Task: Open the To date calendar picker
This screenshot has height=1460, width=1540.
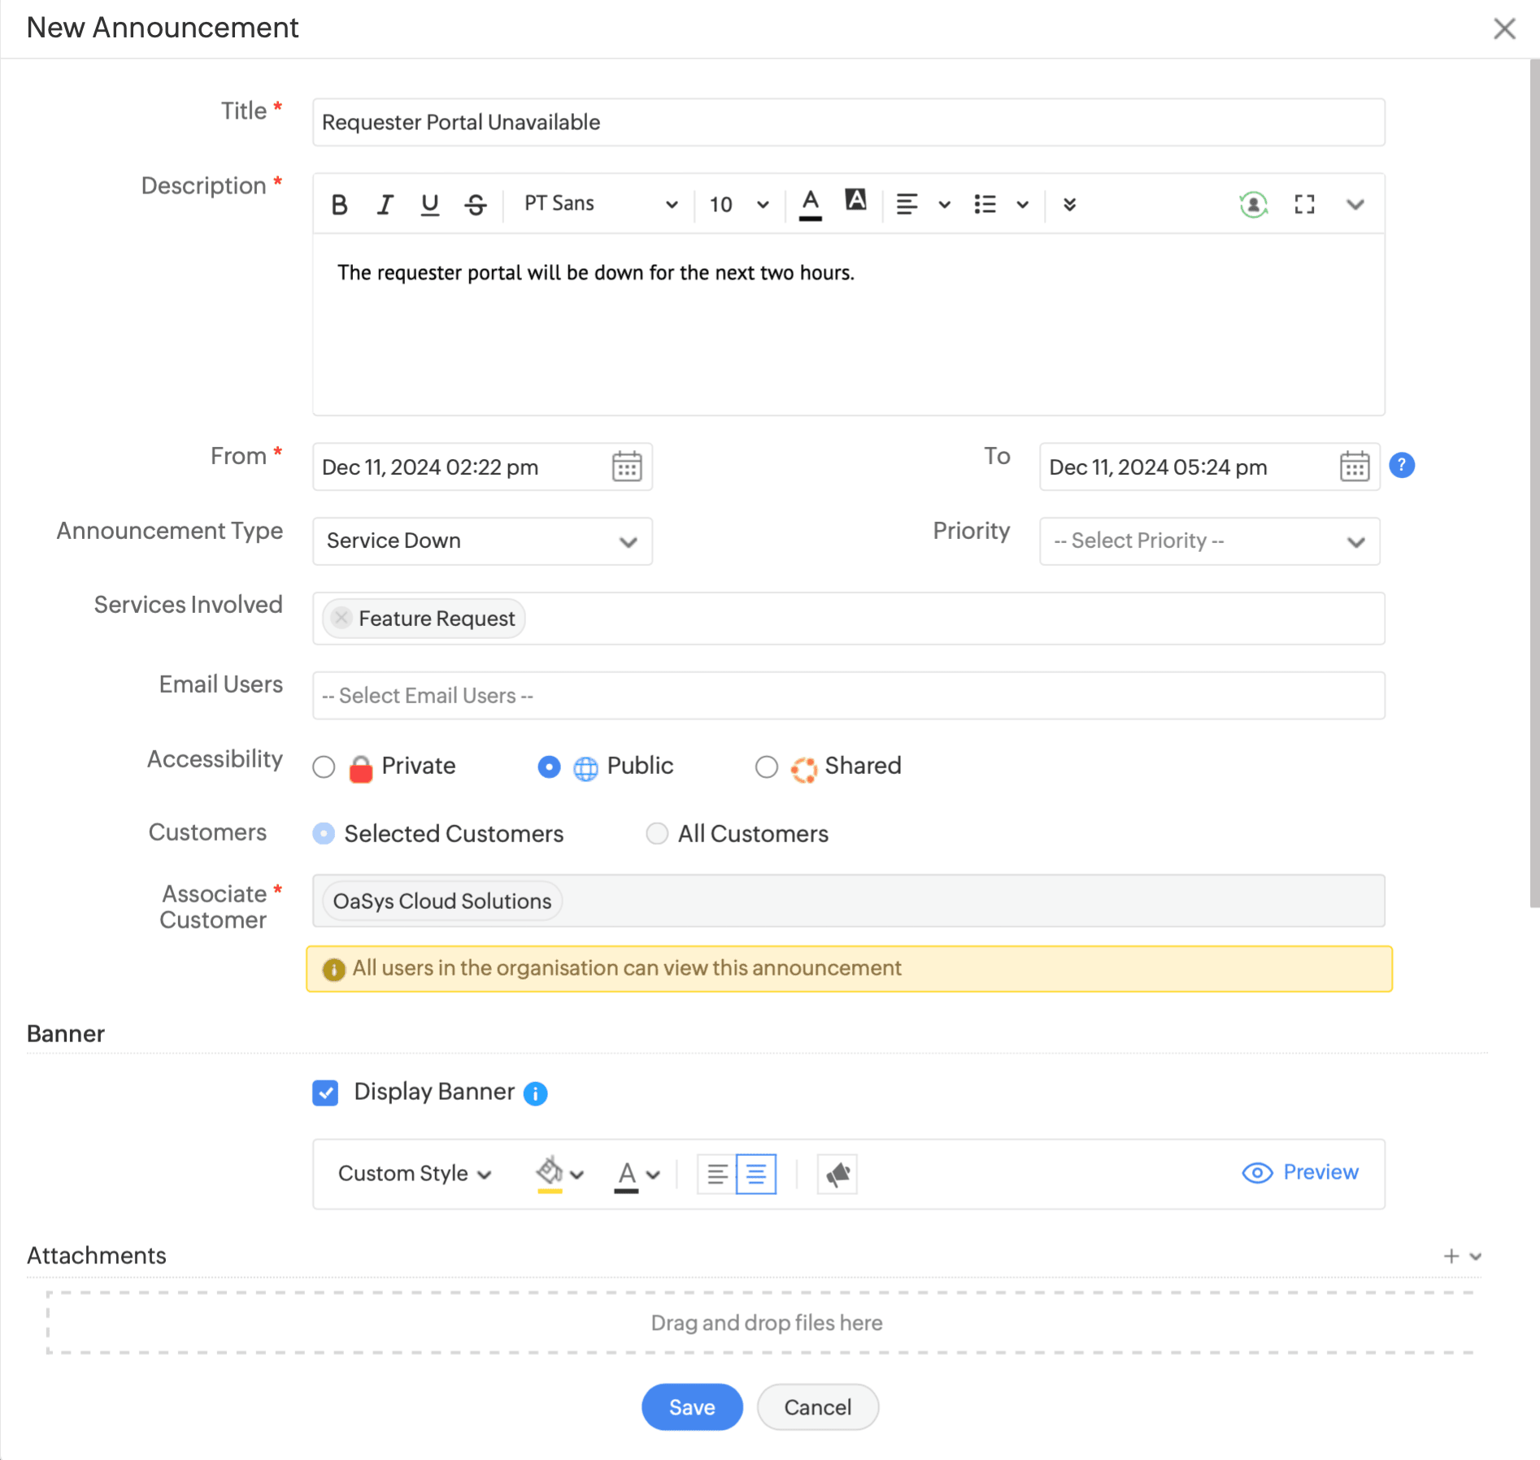Action: (x=1354, y=467)
